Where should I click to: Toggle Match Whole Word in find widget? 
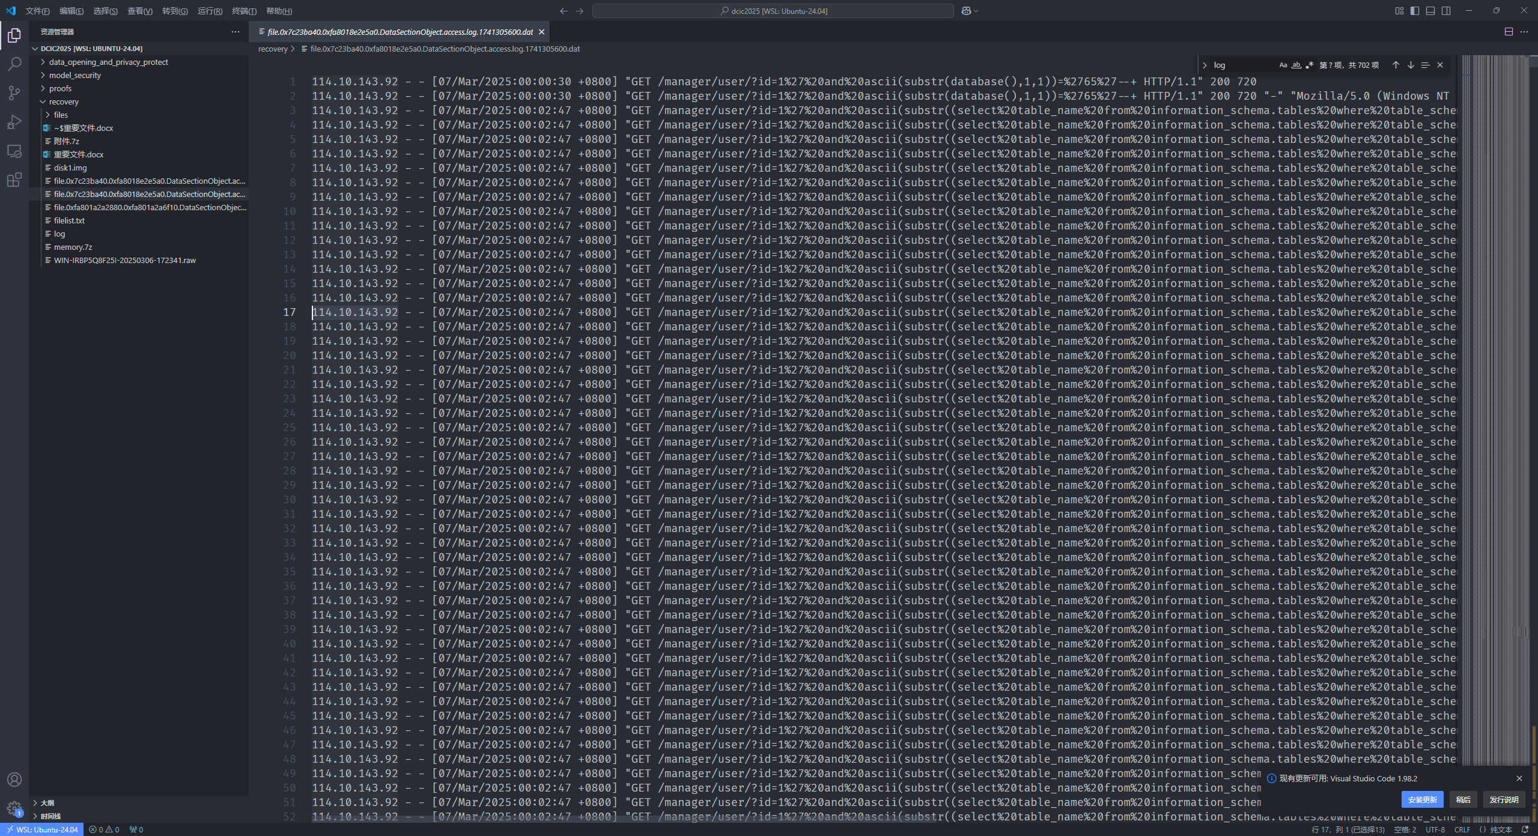click(1296, 65)
